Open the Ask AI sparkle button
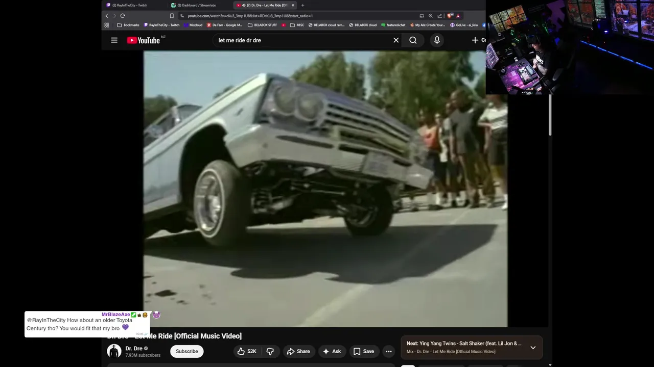 [x=332, y=351]
